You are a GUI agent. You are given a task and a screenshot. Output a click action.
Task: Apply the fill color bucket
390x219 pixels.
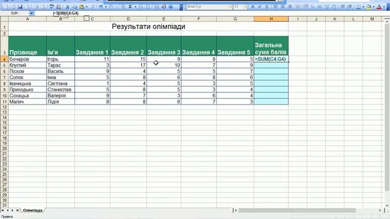[369, 7]
